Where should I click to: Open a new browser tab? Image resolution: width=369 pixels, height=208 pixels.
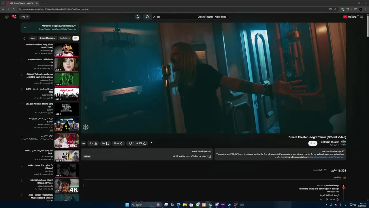point(42,3)
